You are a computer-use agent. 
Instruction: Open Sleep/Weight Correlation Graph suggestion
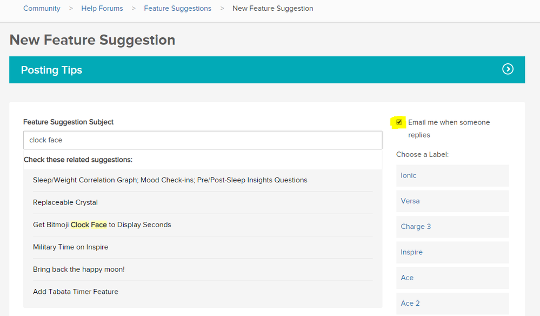(x=170, y=180)
